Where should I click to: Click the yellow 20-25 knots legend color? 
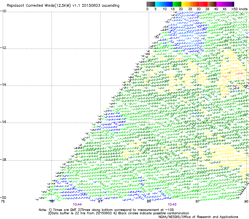[x=186, y=4]
